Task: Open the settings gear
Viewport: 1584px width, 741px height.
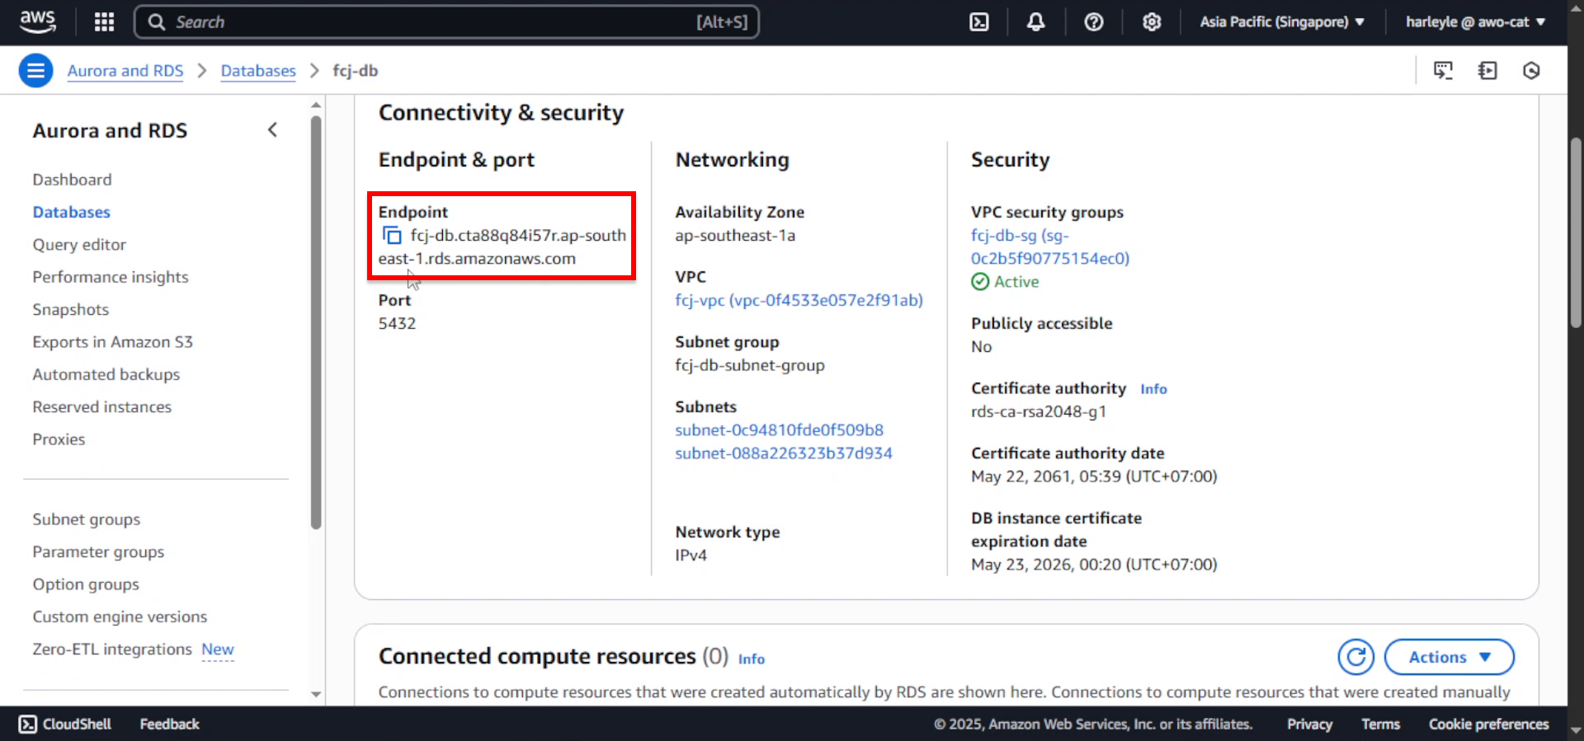Action: (1152, 22)
